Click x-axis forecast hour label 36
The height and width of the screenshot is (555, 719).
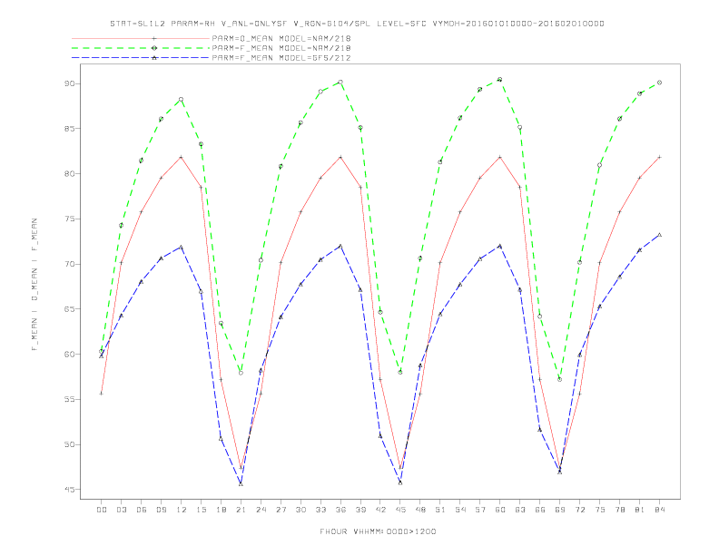click(x=340, y=510)
